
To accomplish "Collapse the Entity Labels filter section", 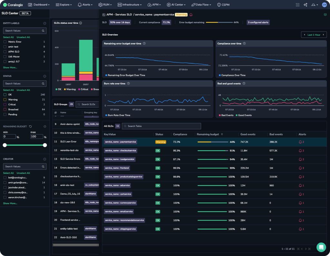I will [44, 23].
